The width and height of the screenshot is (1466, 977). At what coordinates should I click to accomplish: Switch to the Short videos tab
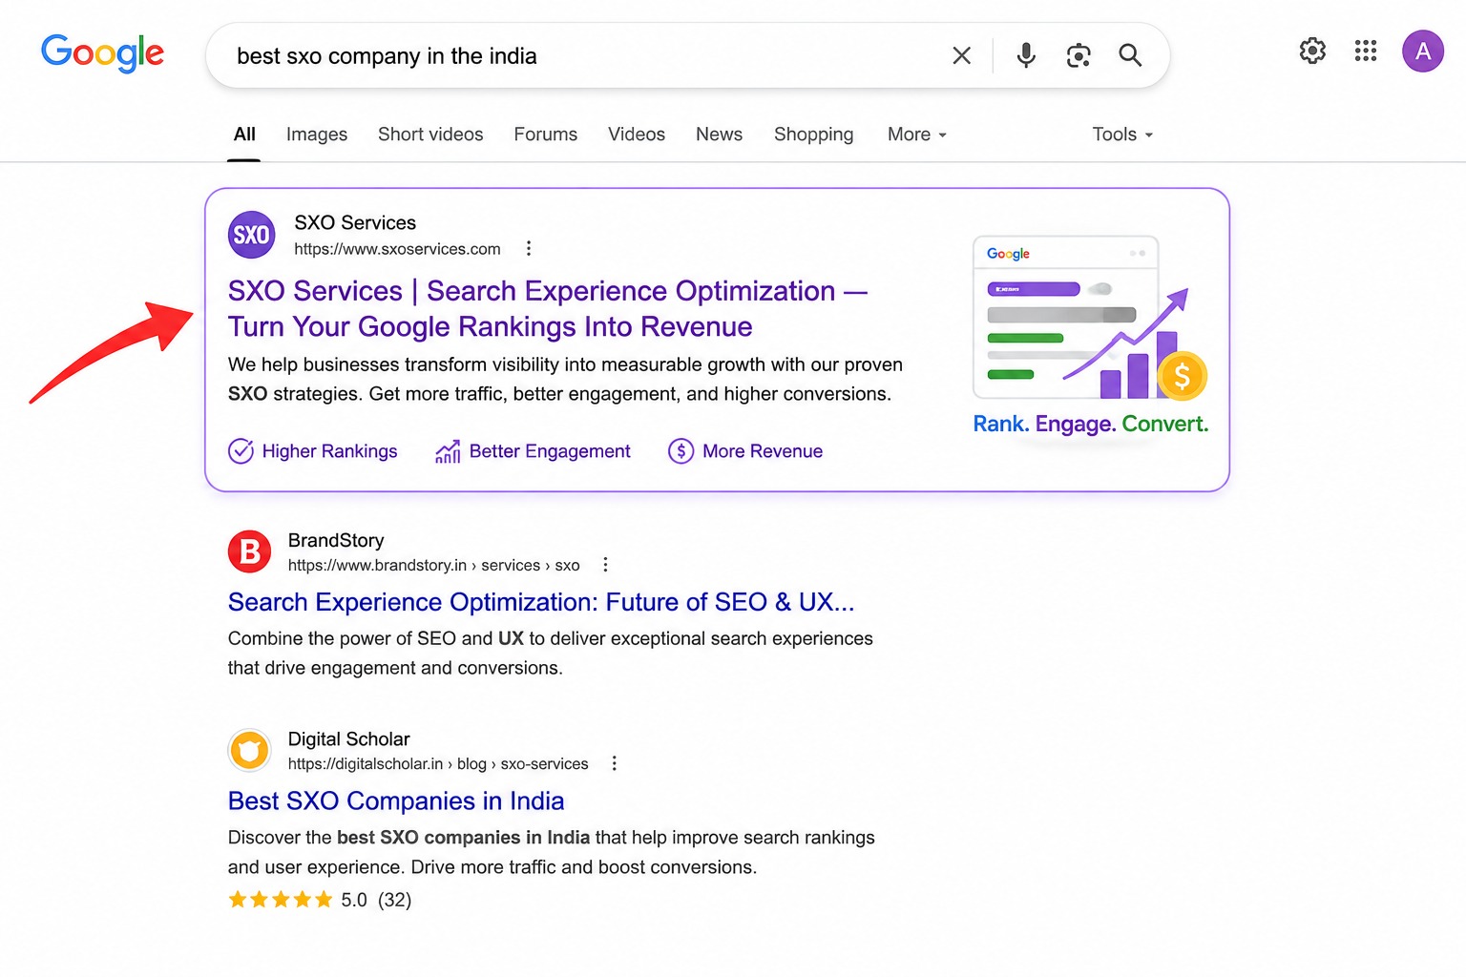click(x=430, y=135)
